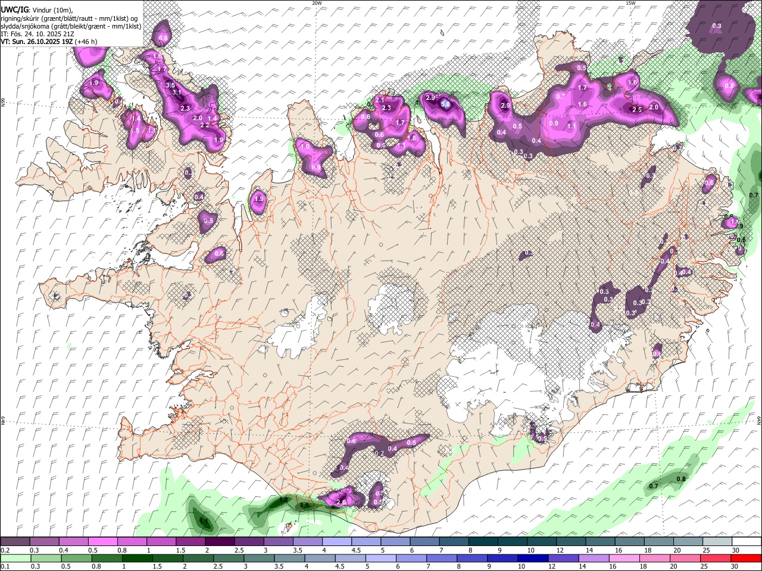Viewport: 762px width, 571px height.
Task: Click the '1.2' rain value on the south coast
Action: (x=283, y=499)
